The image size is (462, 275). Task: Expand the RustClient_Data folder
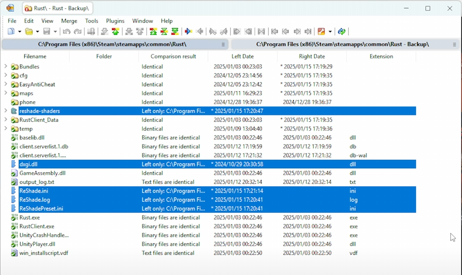(5, 119)
